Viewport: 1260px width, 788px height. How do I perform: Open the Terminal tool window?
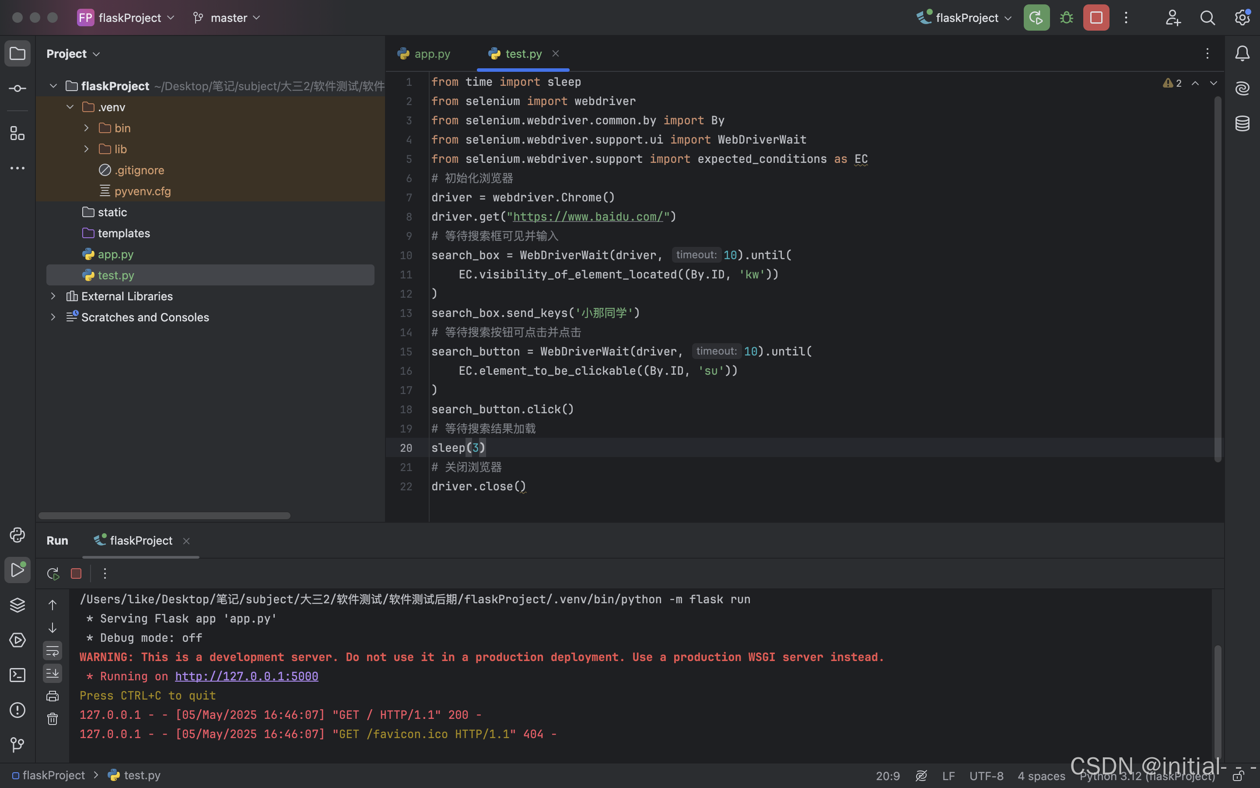[17, 675]
